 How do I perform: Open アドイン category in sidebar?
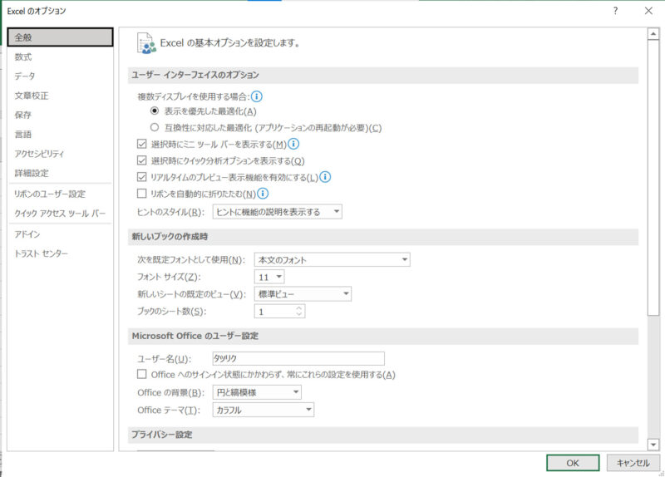[x=60, y=234]
